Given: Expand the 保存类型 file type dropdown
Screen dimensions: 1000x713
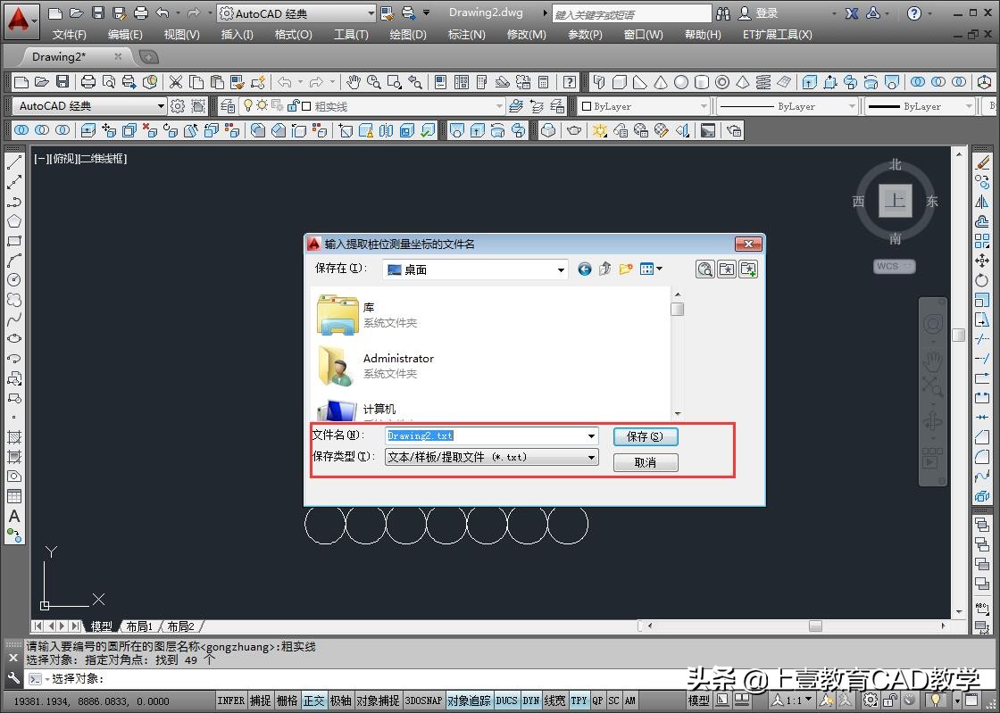Looking at the screenshot, I should pos(591,457).
